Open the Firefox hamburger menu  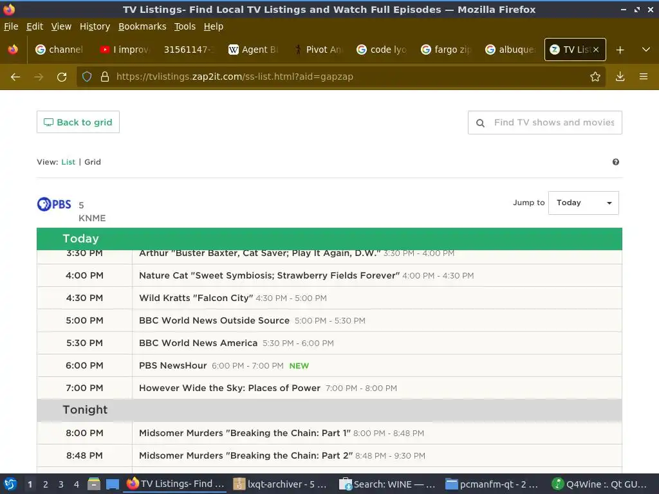point(644,77)
